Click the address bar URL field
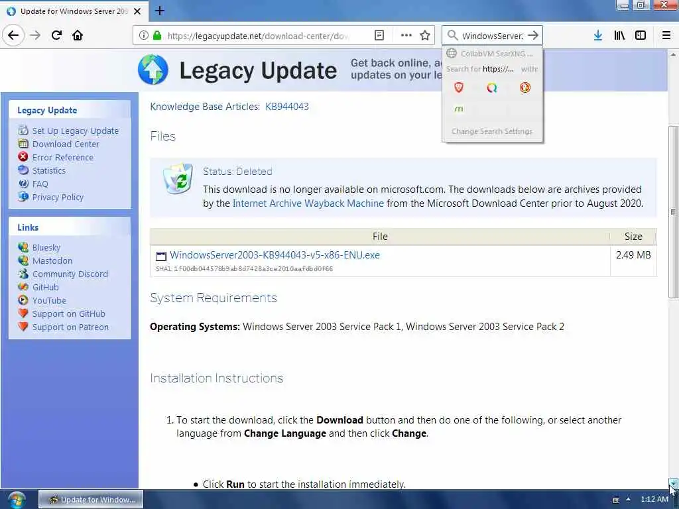The height and width of the screenshot is (509, 679). (x=259, y=36)
